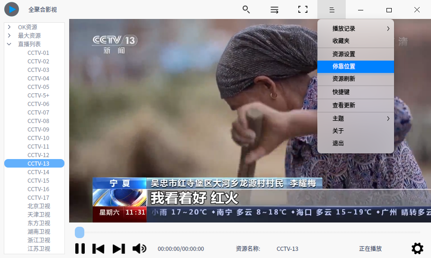
Task: Expand the 最大资源 tree node
Action: click(x=9, y=36)
